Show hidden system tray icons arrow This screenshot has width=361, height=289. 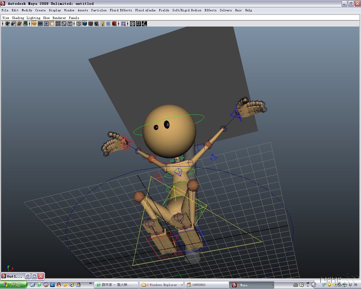tap(314, 285)
